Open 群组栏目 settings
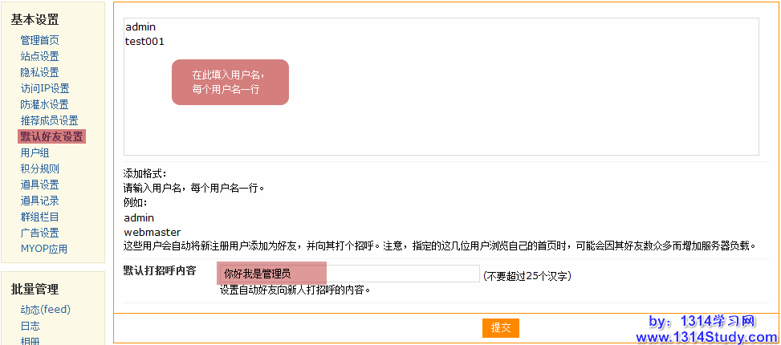The width and height of the screenshot is (781, 345). click(39, 217)
